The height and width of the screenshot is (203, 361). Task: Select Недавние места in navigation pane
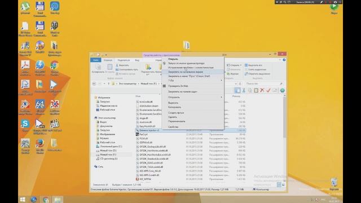[x=107, y=105]
